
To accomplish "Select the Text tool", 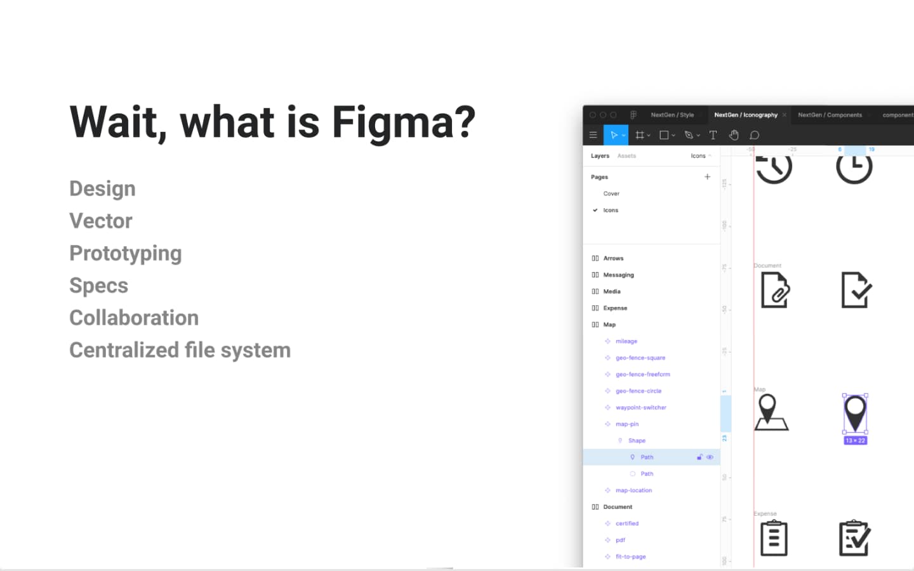I will click(713, 135).
